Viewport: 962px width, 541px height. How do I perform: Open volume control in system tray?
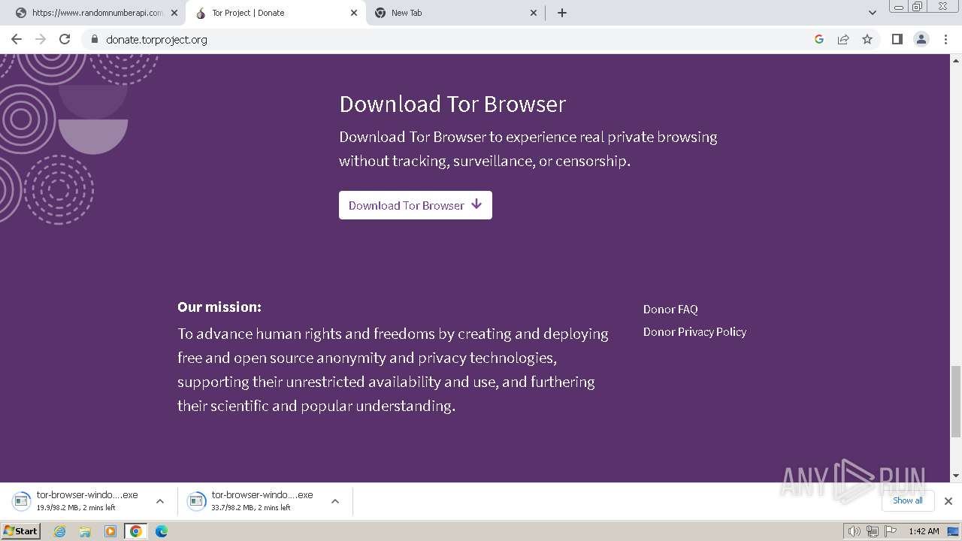(x=855, y=531)
